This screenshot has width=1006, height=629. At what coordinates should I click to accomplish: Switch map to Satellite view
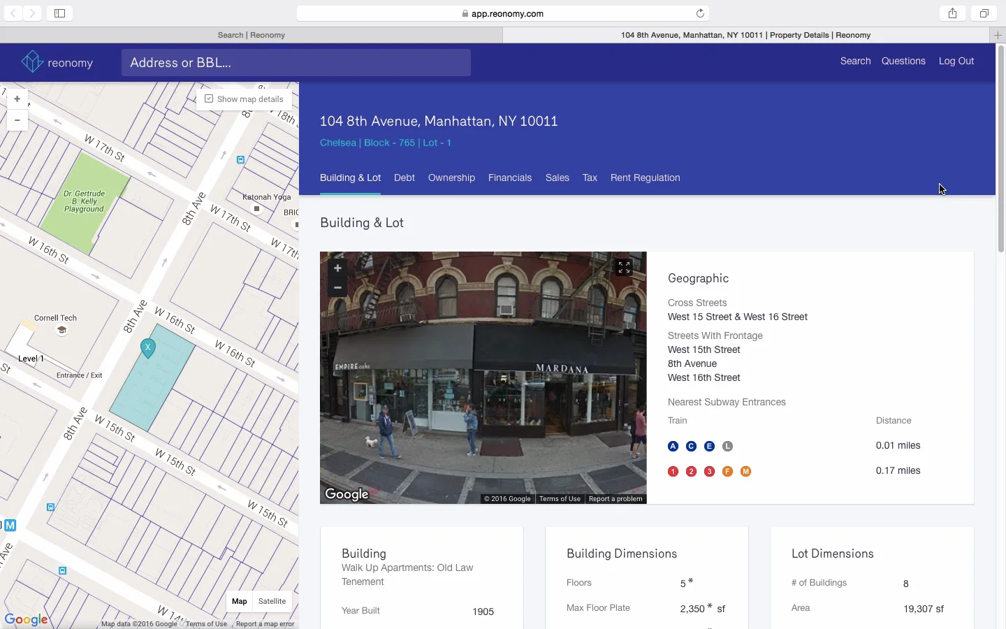(x=272, y=601)
